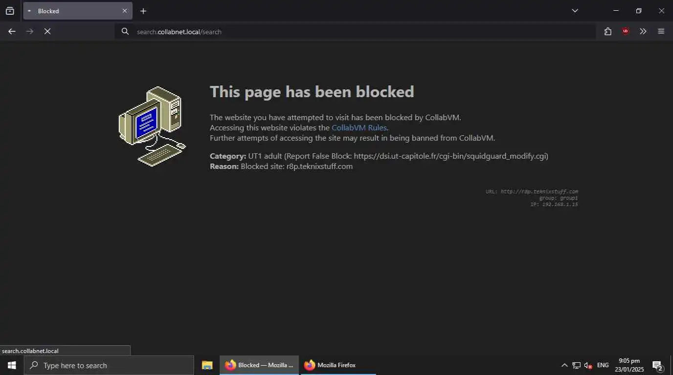Open the uBlock Origin extension icon

(x=626, y=31)
